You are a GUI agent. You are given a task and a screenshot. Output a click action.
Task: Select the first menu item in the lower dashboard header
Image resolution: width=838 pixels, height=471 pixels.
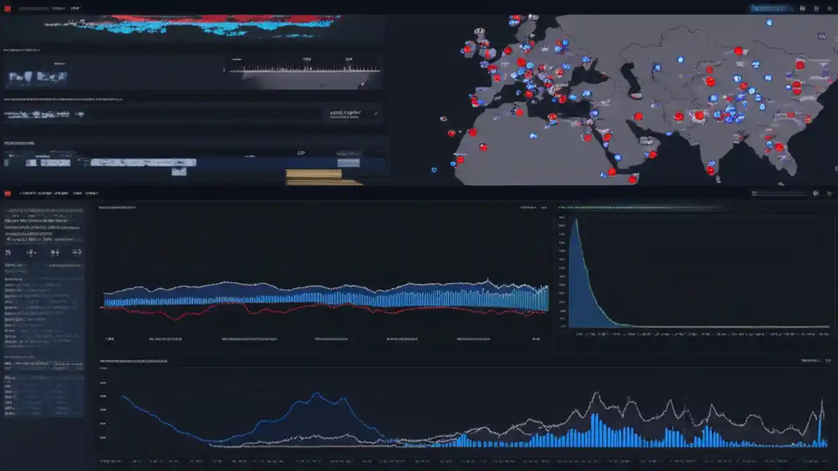33,193
